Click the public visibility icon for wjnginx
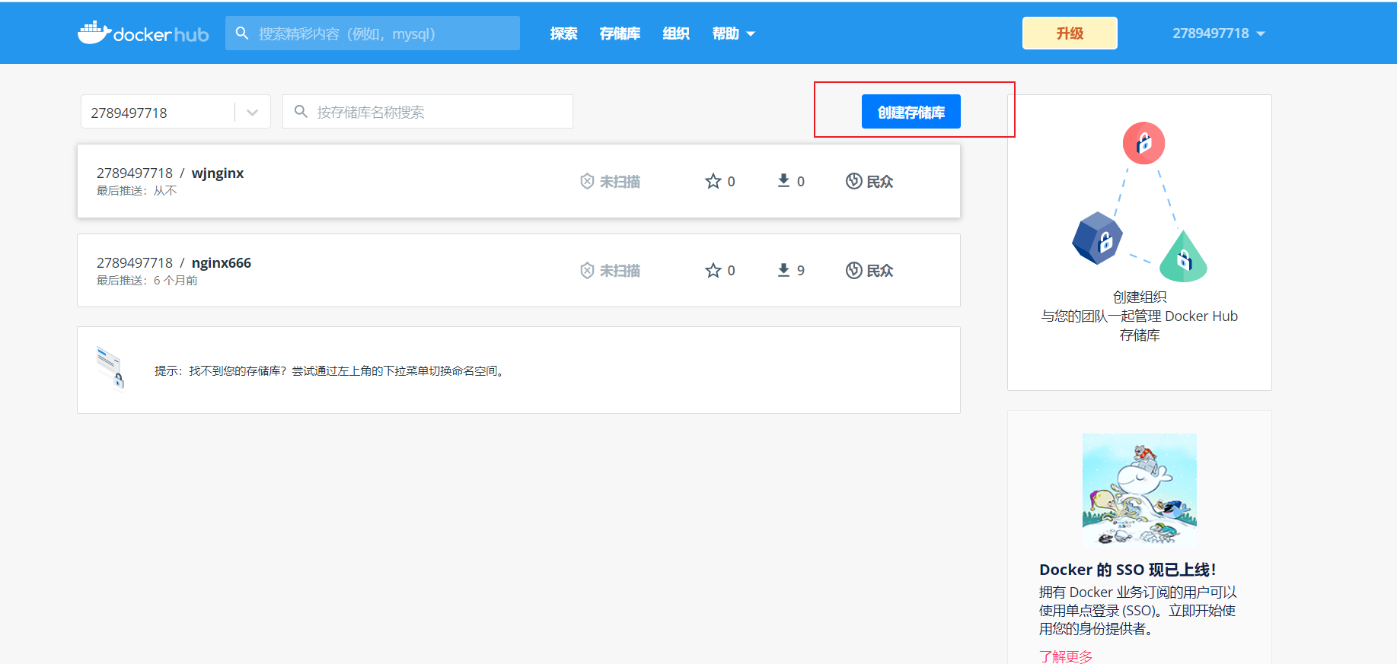 tap(854, 181)
